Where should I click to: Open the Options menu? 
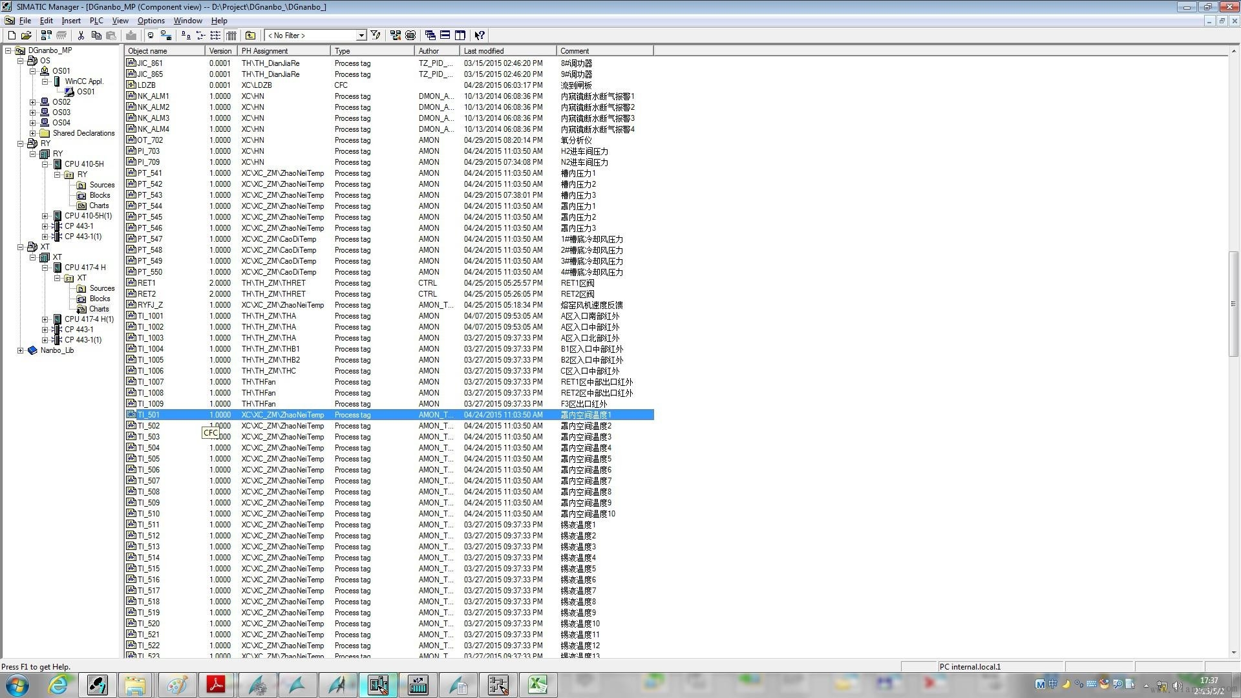151,21
